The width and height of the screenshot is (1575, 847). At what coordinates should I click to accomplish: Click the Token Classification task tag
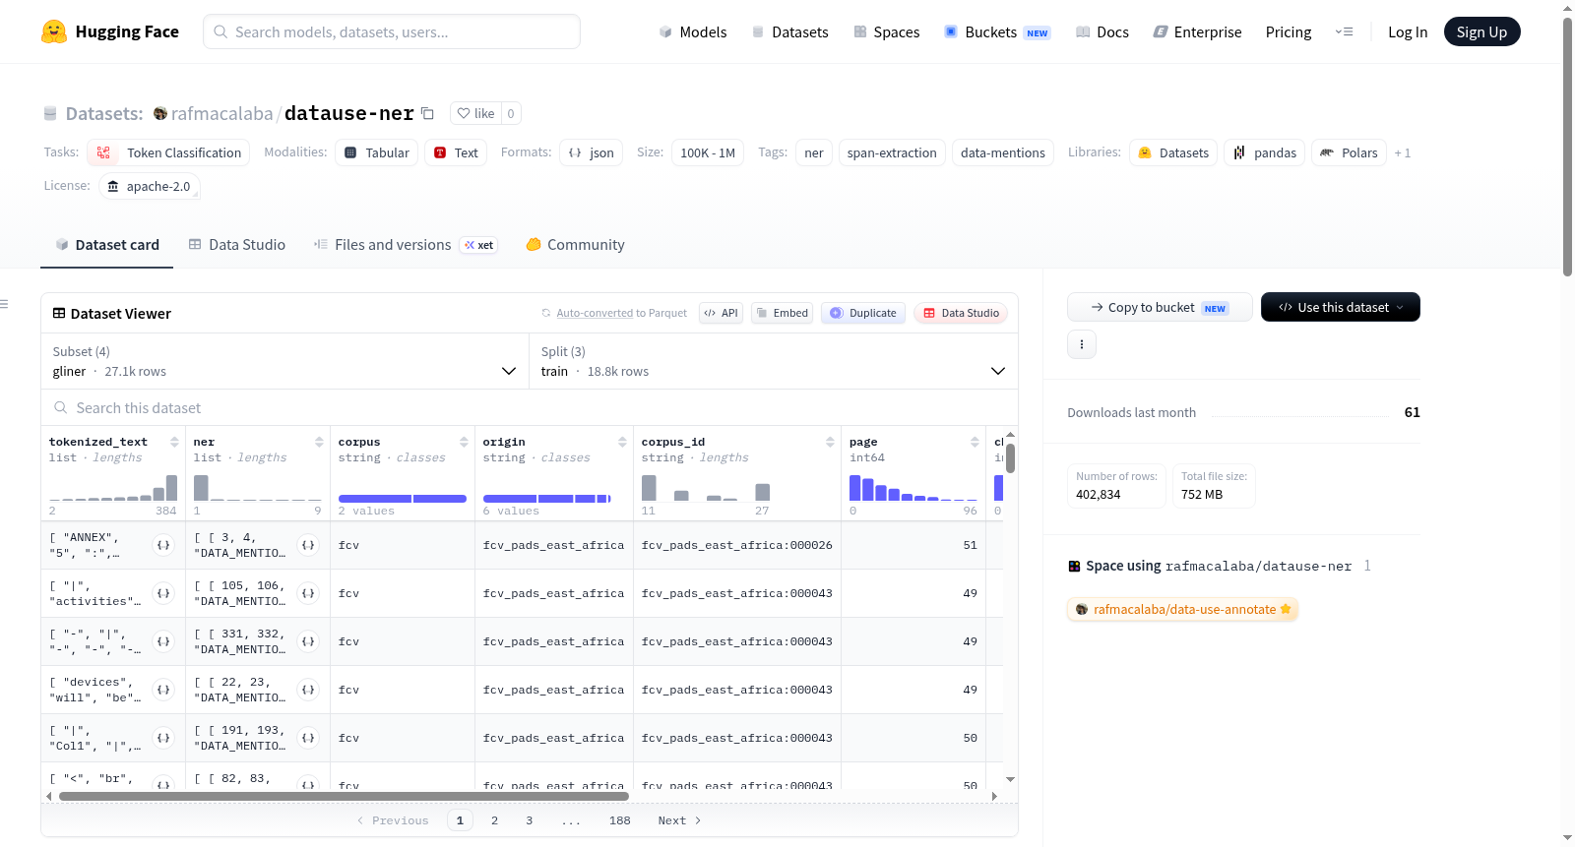click(x=168, y=152)
